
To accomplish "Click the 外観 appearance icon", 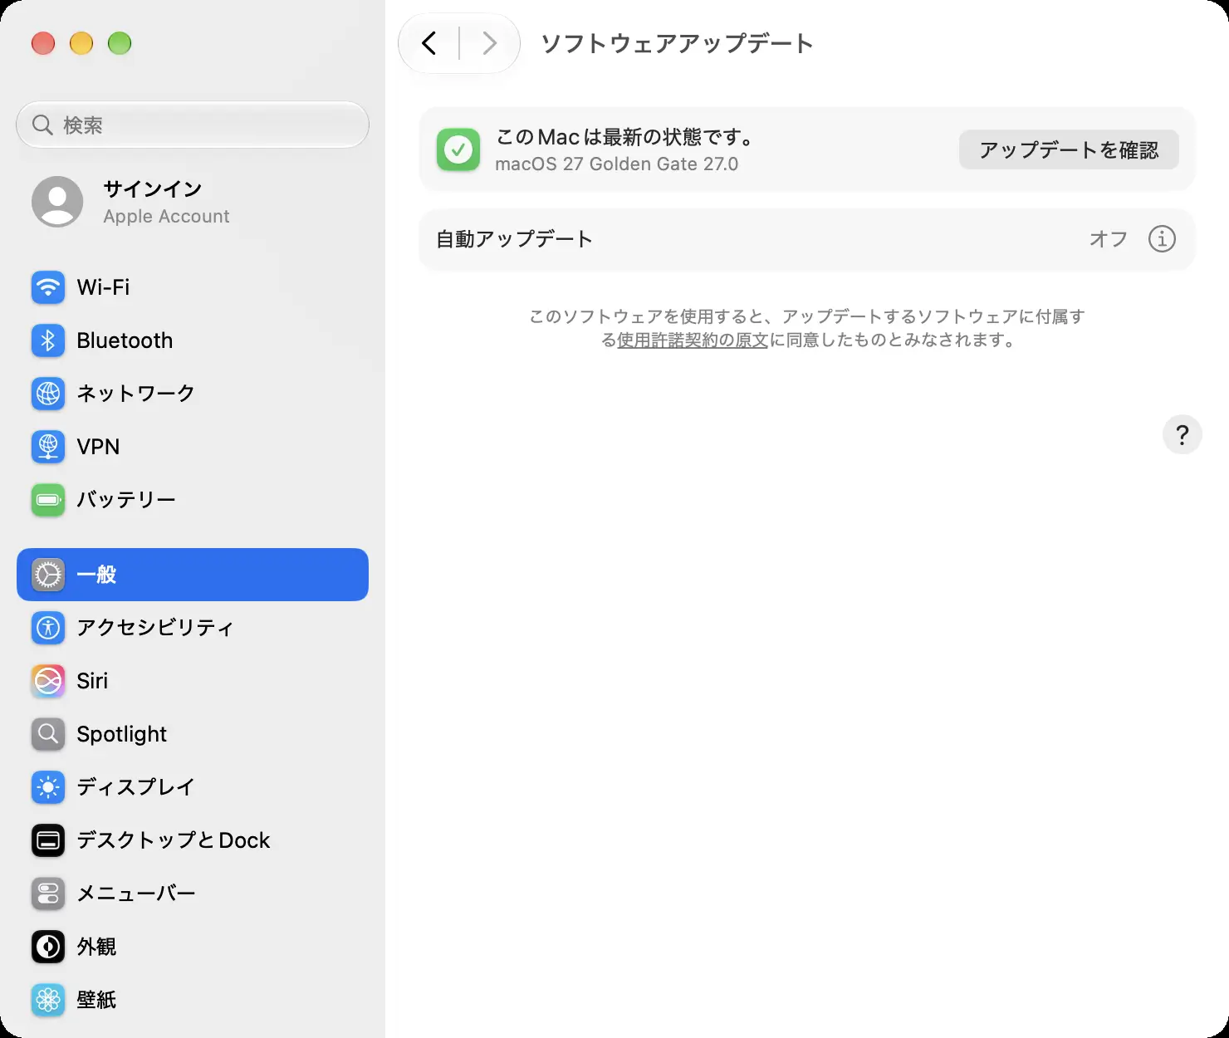I will click(48, 947).
